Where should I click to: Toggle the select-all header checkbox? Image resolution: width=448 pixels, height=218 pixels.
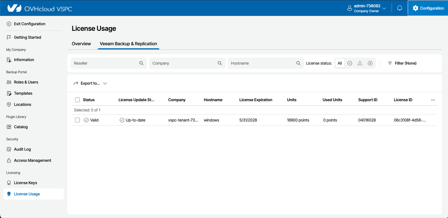pos(77,100)
